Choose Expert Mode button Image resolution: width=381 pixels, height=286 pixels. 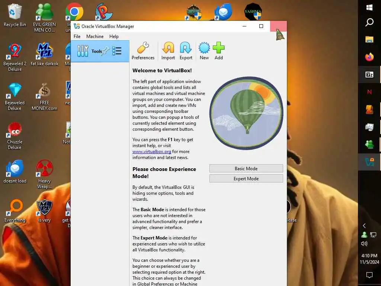pyautogui.click(x=246, y=178)
